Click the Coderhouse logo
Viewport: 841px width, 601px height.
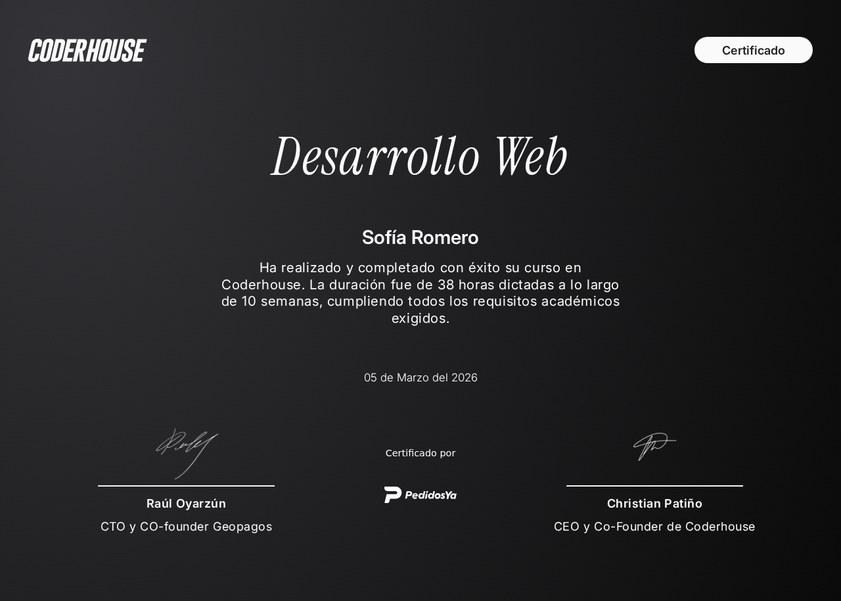[87, 50]
